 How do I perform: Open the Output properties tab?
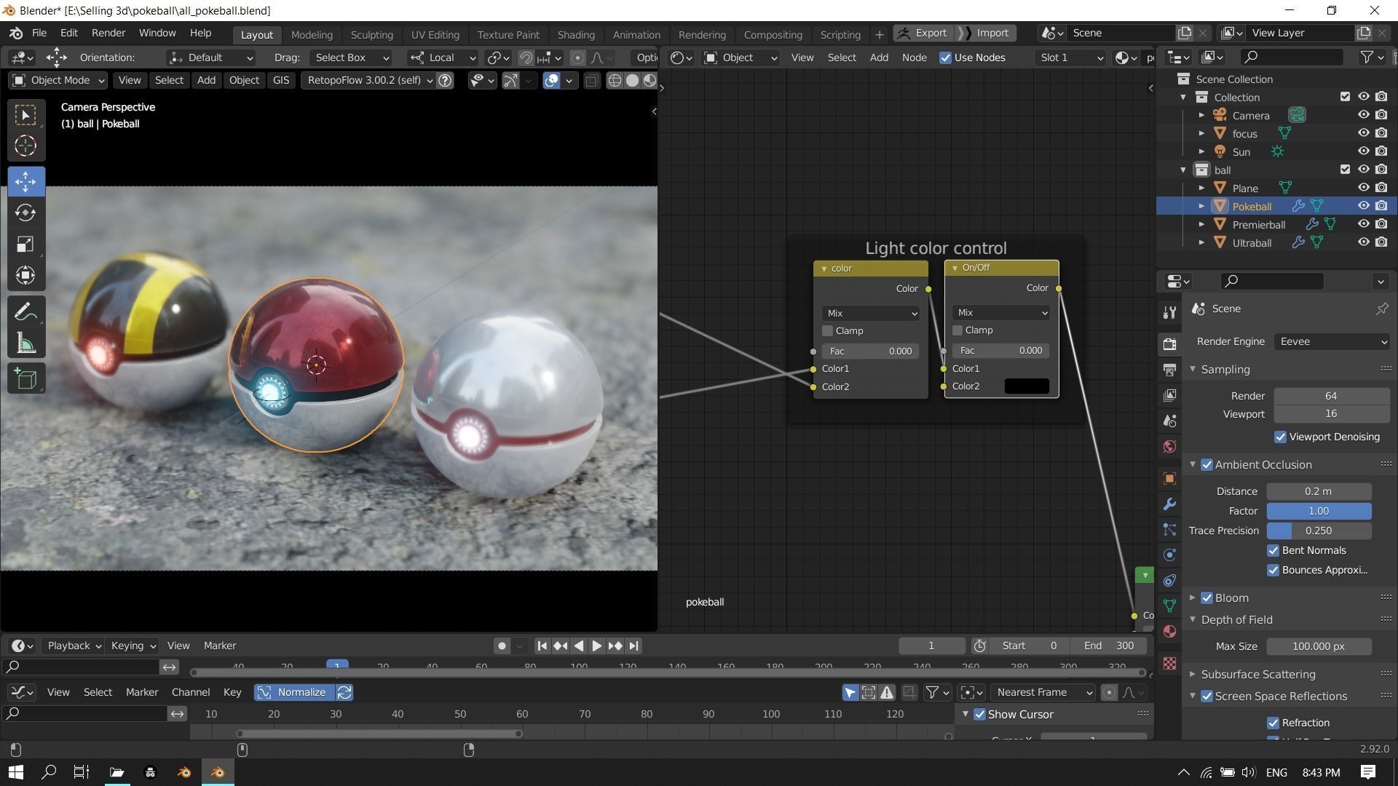[x=1169, y=370]
